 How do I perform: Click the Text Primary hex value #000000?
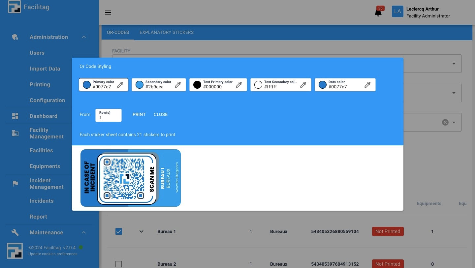212,87
